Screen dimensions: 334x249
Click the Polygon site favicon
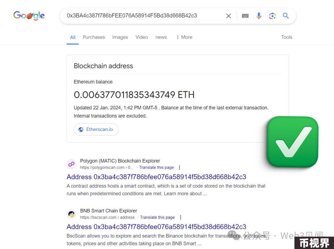tap(71, 164)
